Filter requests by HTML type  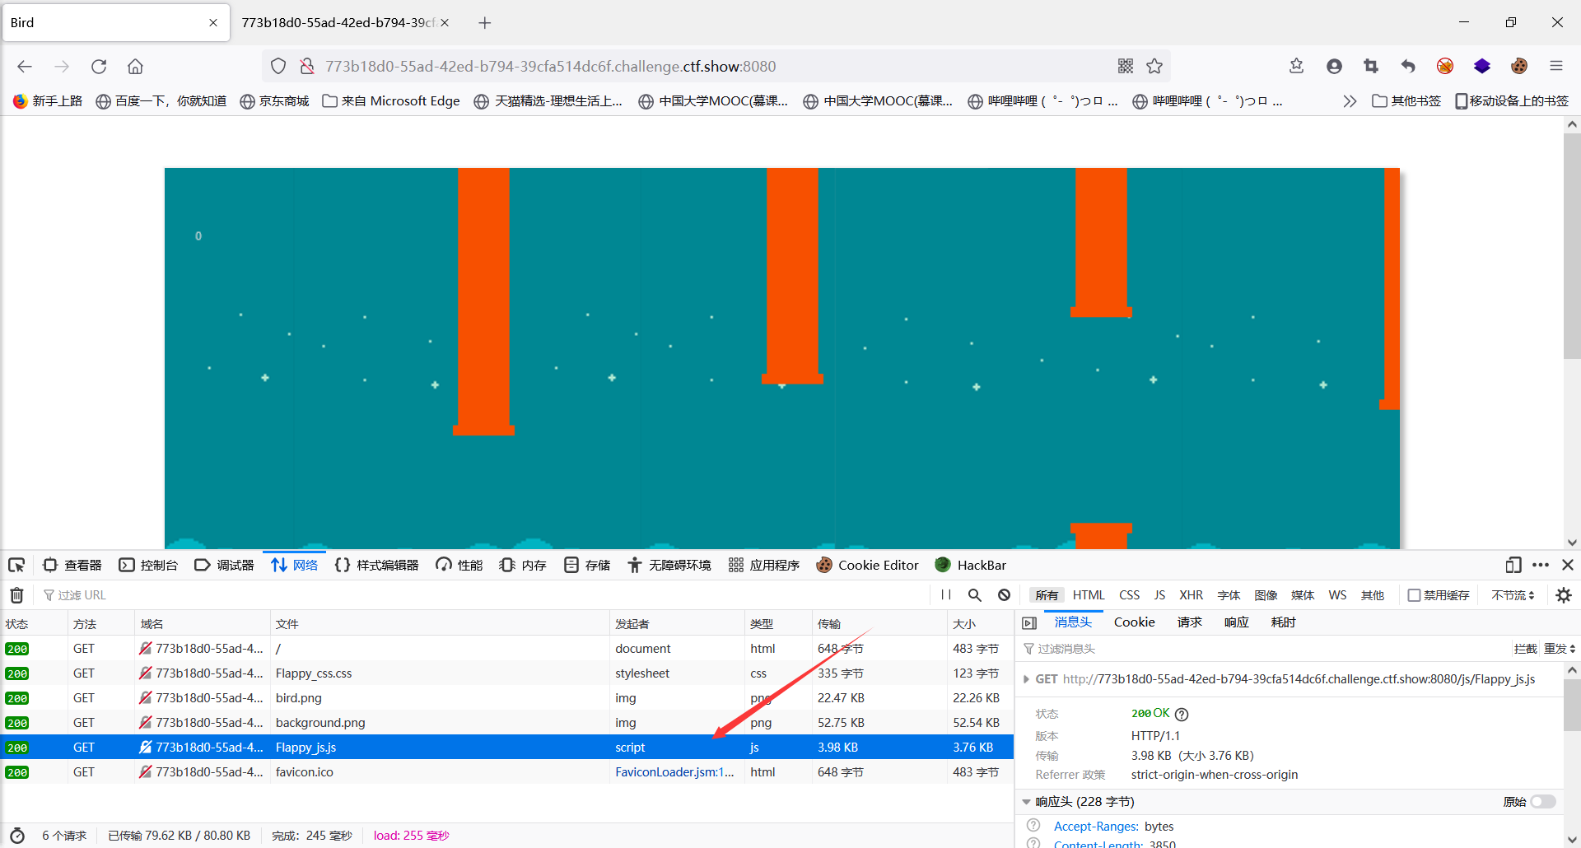click(1089, 595)
